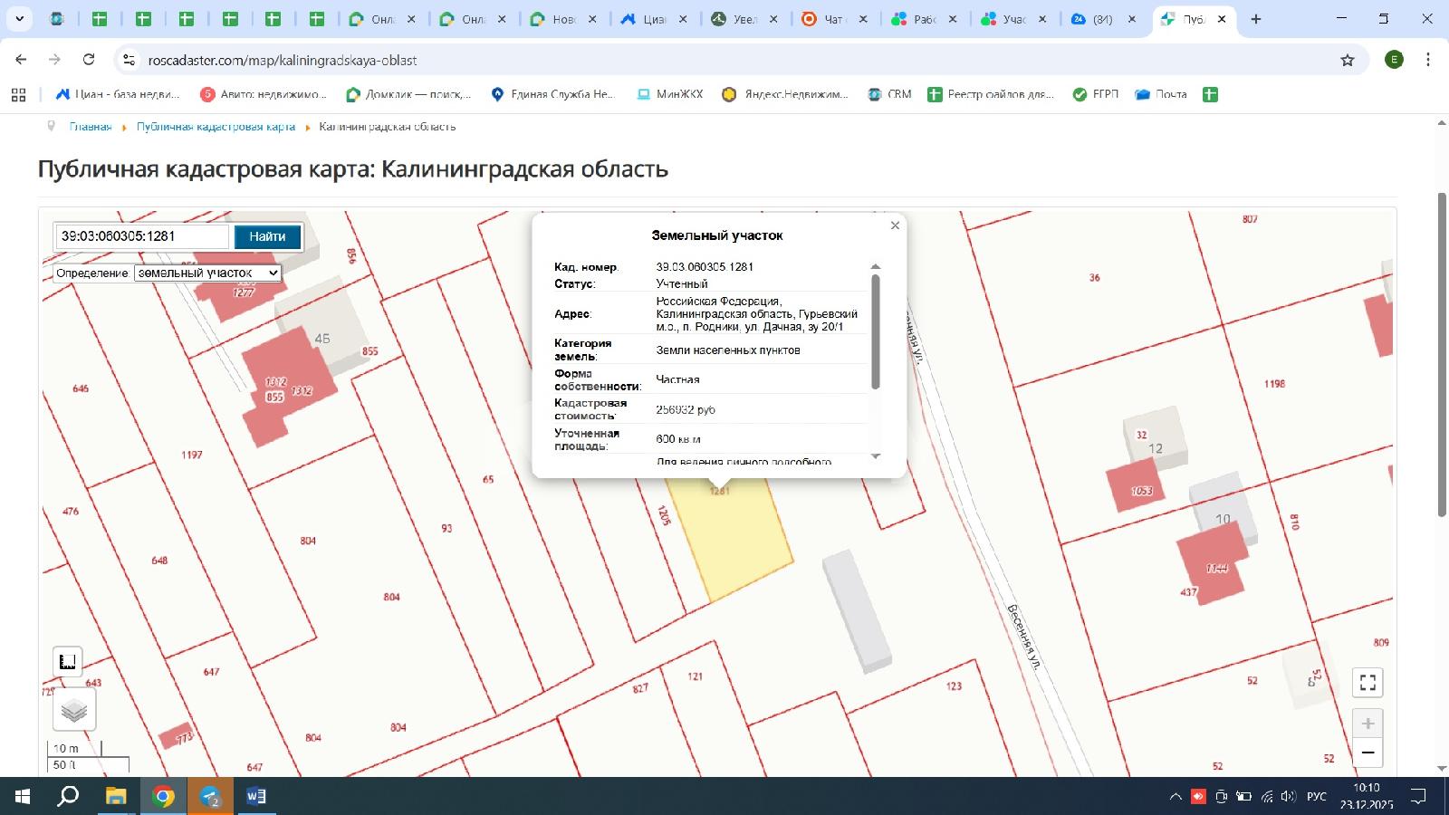Open Публичная кадастровая карта breadcrumb link
Screen dimensions: 1449x815
point(216,127)
